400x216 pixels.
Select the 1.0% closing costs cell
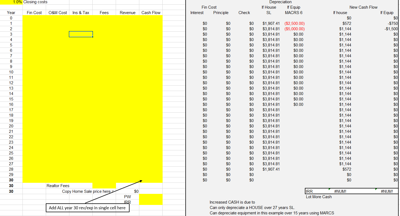coord(11,2)
